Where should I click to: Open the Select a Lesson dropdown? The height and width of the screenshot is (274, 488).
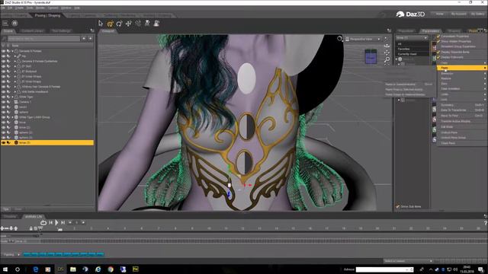click(408, 261)
